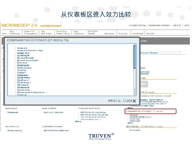Open ERITROCINA 12 cpr mast 200 mg
Image resolution: width=192 pixels, height=144 pixels.
[x=94, y=115]
